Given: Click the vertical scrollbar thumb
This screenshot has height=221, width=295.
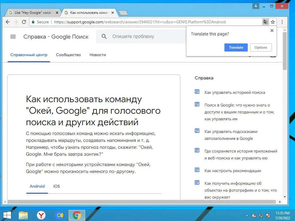Looking at the screenshot, I should click(x=285, y=51).
